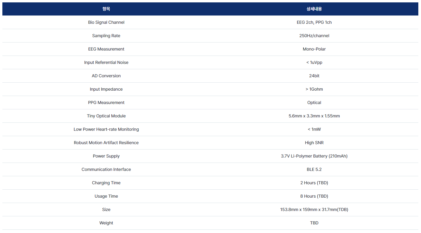Click the 24bit value
Viewport: 421px width, 233px height.
[314, 76]
